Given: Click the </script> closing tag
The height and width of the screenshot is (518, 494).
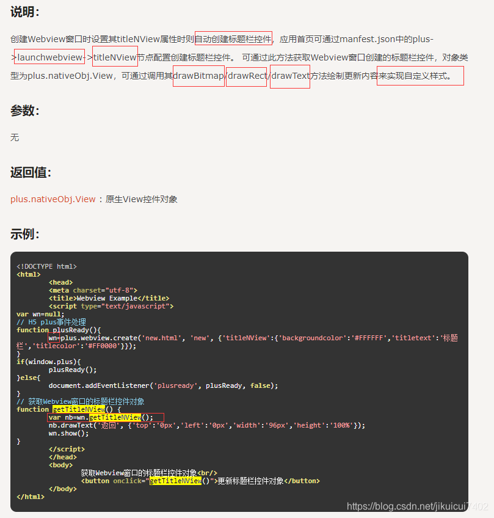Looking at the screenshot, I should click(67, 449).
